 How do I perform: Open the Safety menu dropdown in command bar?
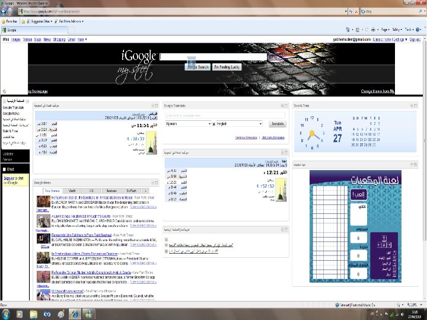[397, 30]
